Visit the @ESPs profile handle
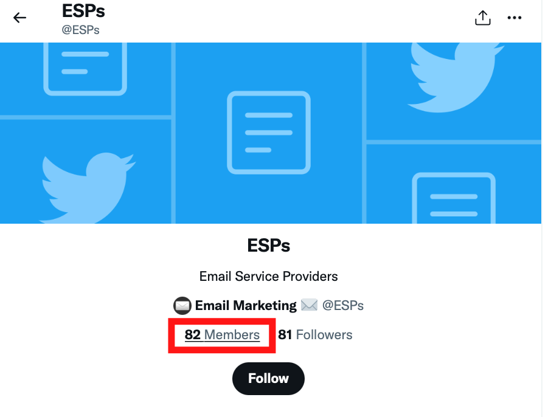This screenshot has width=551, height=417. pos(344,305)
